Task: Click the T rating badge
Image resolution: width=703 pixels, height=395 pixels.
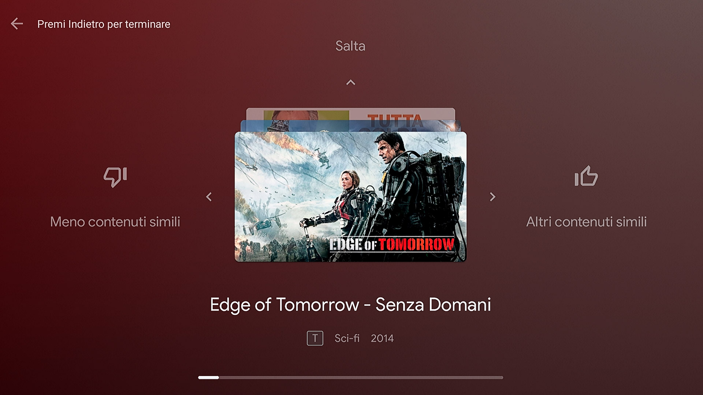Action: pyautogui.click(x=315, y=338)
